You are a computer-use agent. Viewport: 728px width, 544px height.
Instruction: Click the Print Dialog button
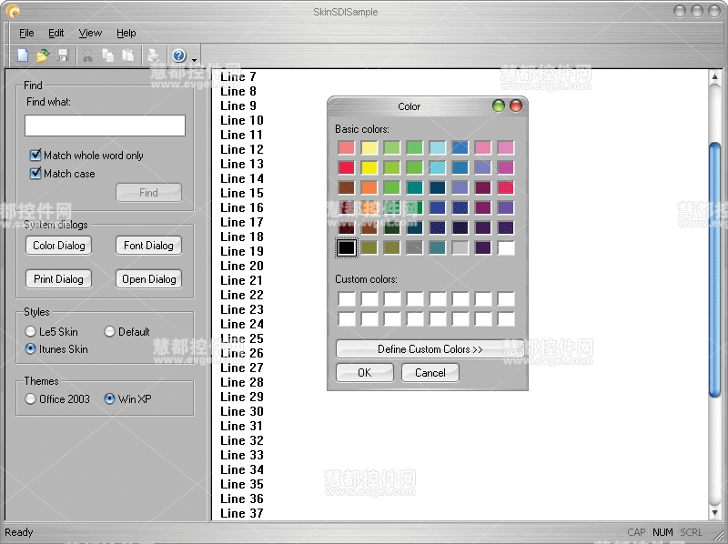click(x=58, y=279)
